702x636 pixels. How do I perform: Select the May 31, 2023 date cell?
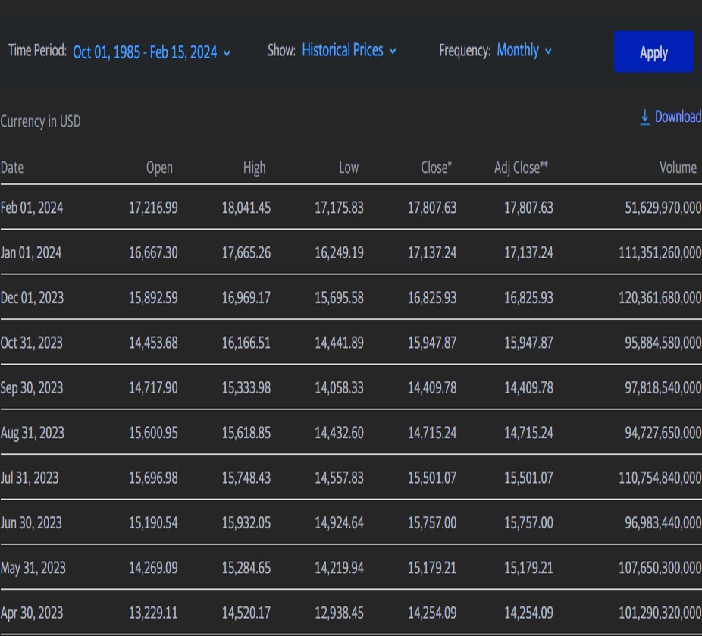(x=33, y=568)
